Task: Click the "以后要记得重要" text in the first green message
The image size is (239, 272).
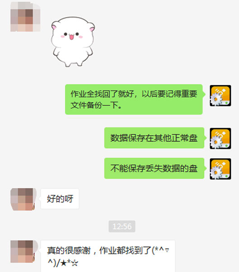Action: [169, 94]
